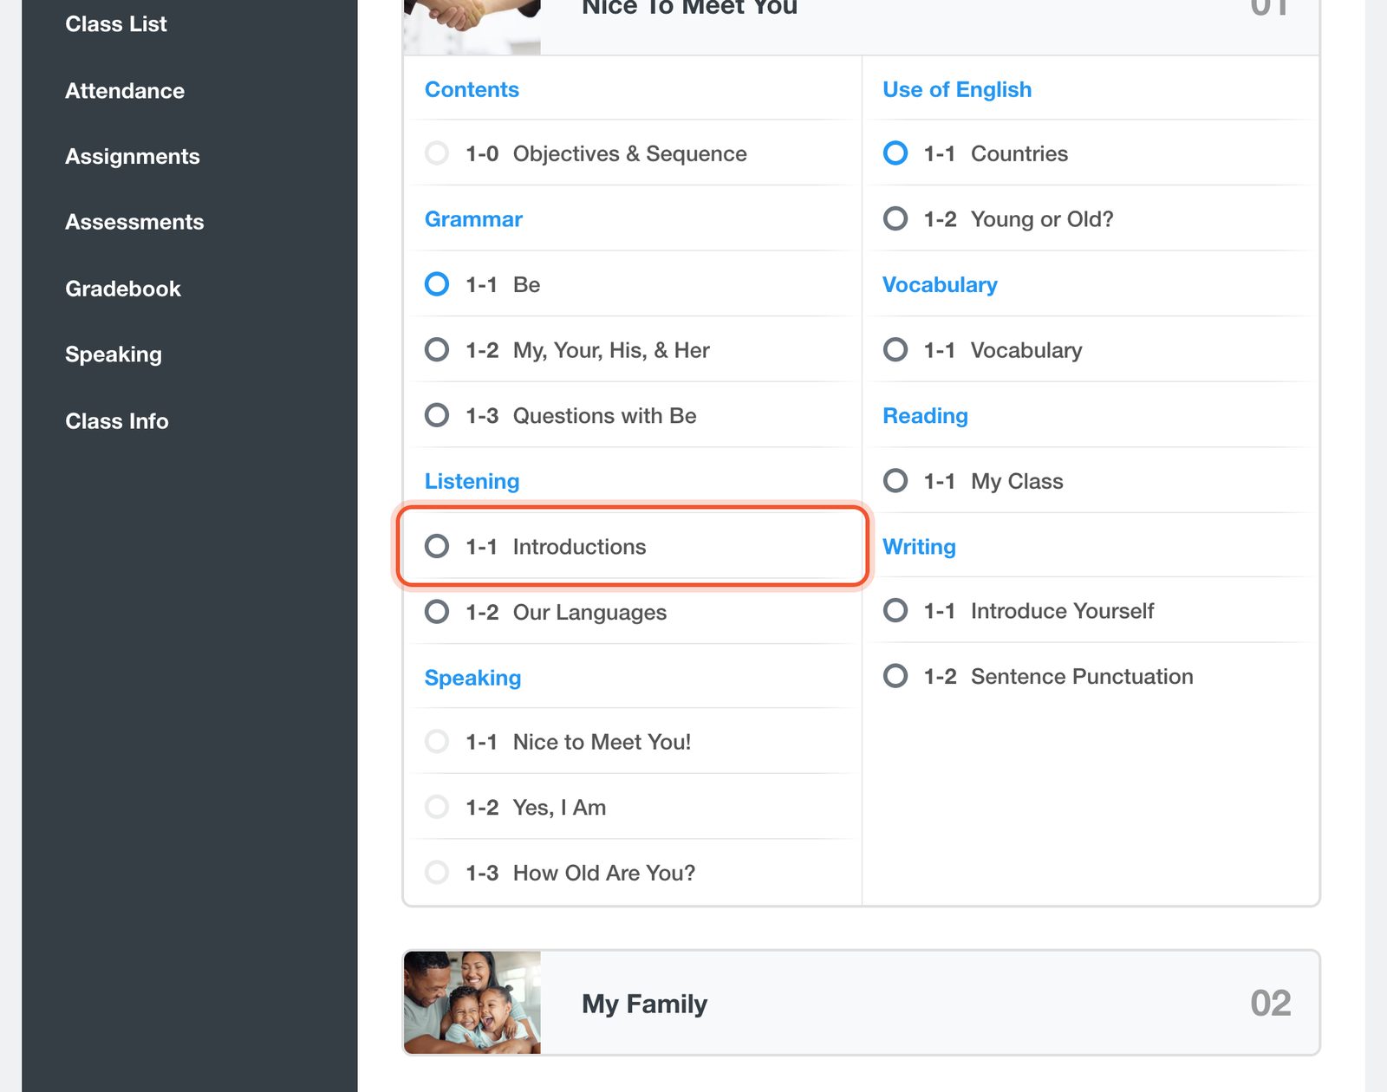Image resolution: width=1387 pixels, height=1092 pixels.
Task: Expand the My Family unit 02
Action: click(x=861, y=1003)
